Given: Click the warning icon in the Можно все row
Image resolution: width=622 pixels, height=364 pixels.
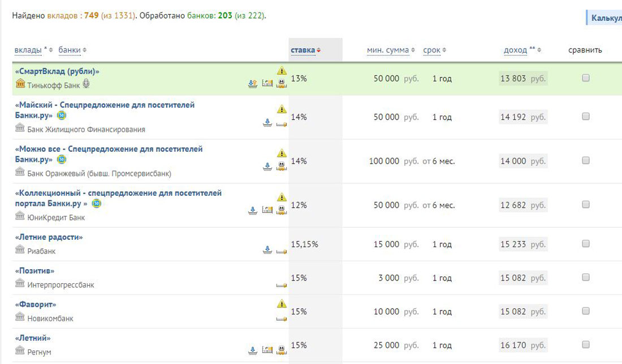Looking at the screenshot, I should coord(282,153).
